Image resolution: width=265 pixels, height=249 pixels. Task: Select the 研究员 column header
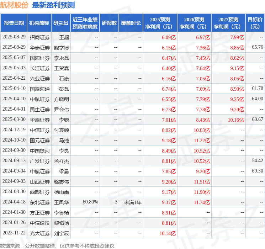point(61,23)
